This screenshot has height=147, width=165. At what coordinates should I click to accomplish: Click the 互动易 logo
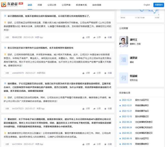pyautogui.click(x=12, y=5)
